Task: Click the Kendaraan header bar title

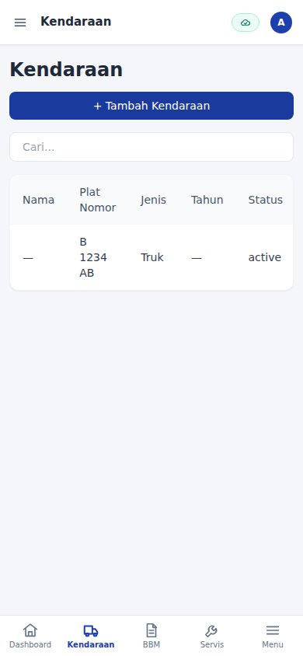Action: point(75,21)
